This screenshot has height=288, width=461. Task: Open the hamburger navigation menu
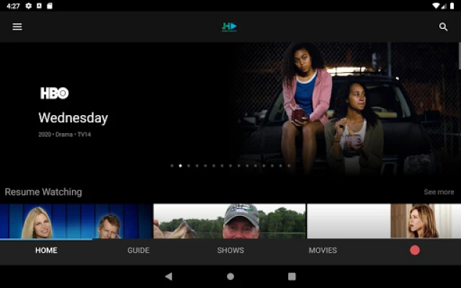coord(17,27)
